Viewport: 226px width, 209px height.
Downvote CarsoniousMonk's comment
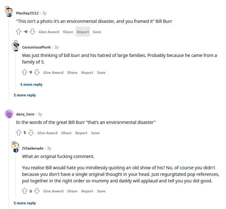(x=37, y=73)
